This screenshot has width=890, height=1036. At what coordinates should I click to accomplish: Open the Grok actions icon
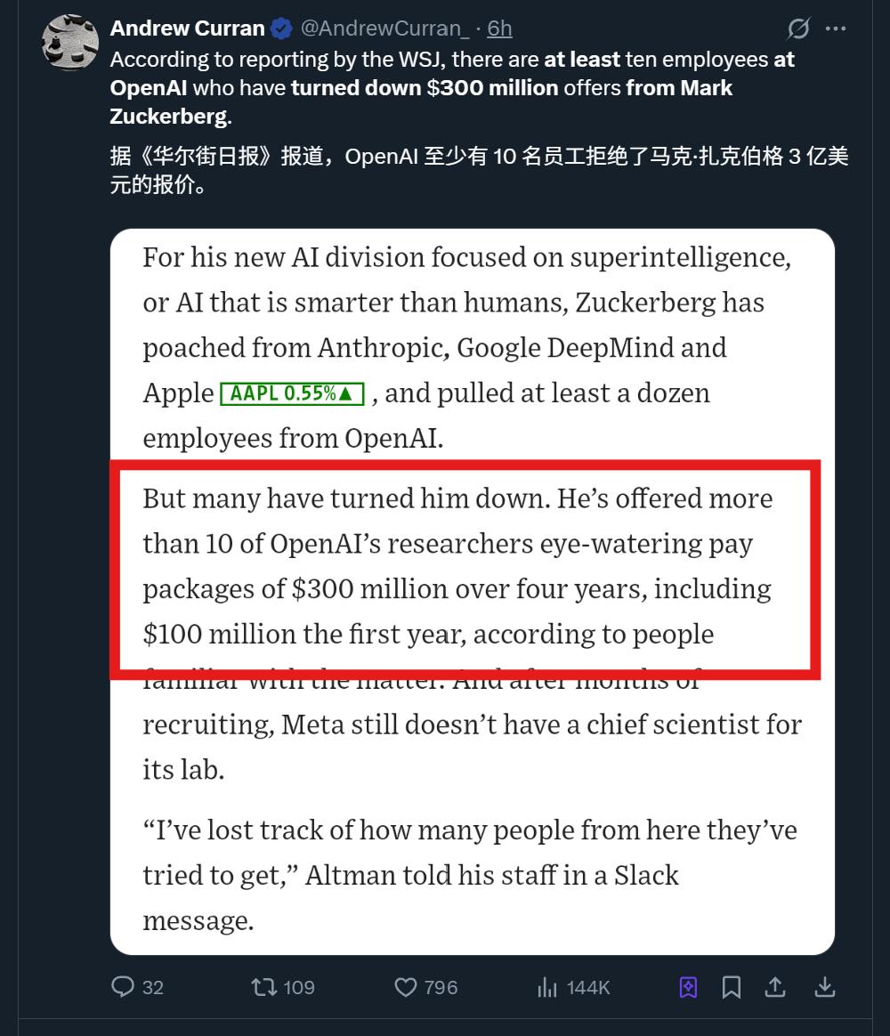pos(798,28)
